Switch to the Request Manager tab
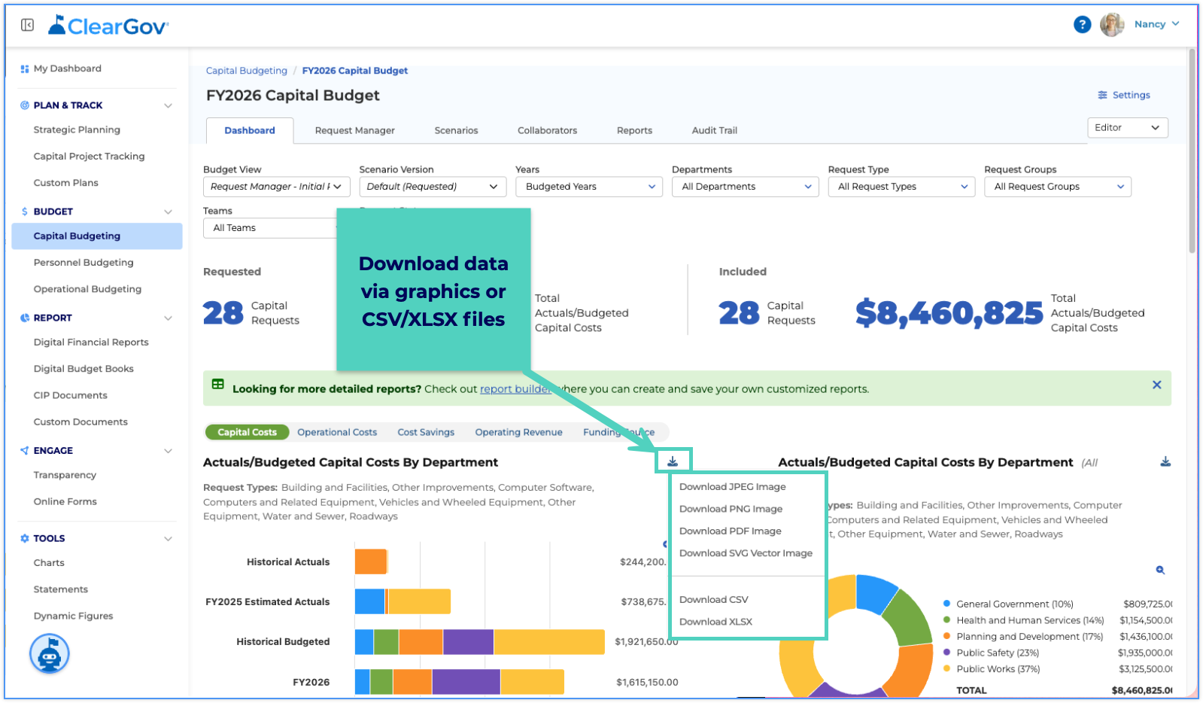Image resolution: width=1203 pixels, height=703 pixels. 354,130
